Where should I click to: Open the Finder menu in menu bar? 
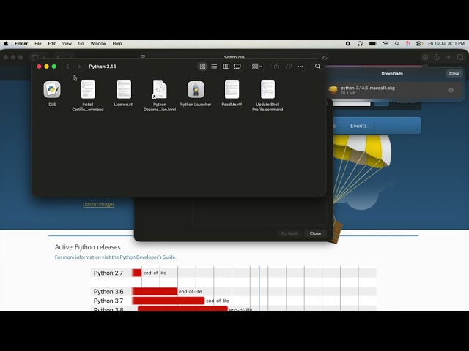coord(21,44)
